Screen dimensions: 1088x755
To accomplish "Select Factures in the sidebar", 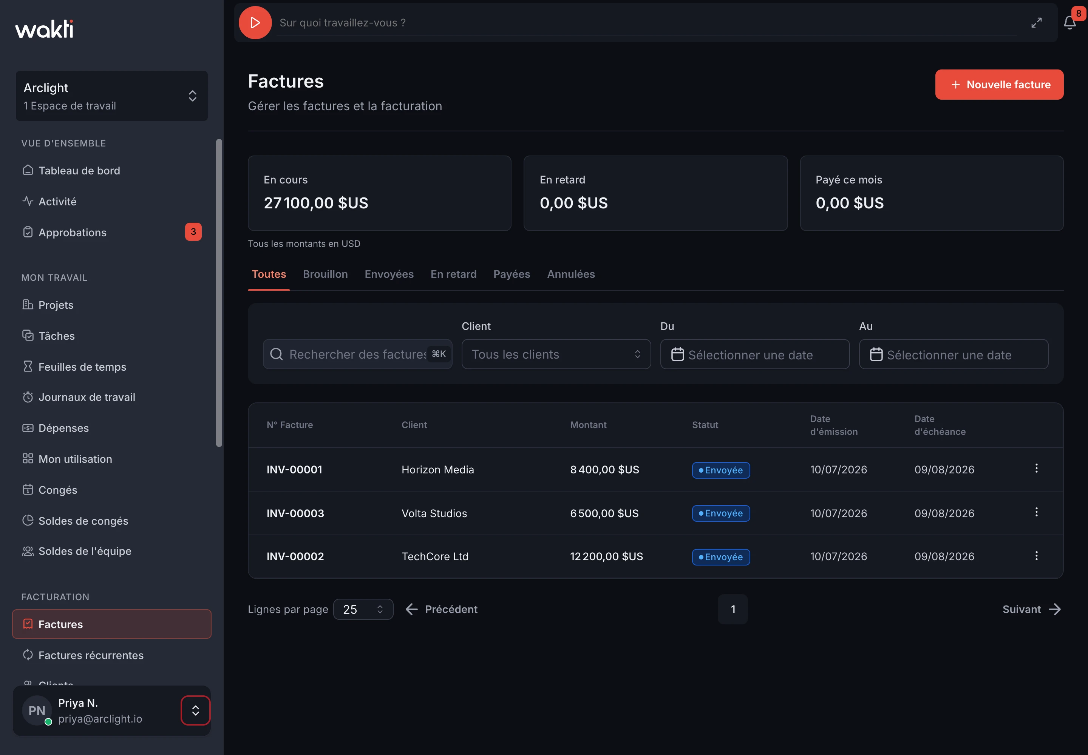I will pyautogui.click(x=112, y=624).
